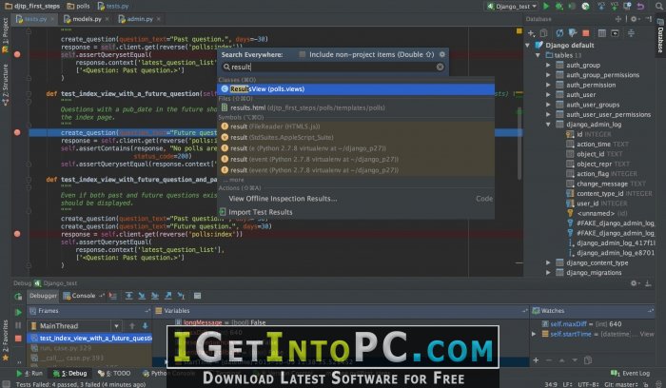Toggle breakpoint at response = self.client.get polls:index line
Image resolution: width=666 pixels, height=388 pixels.
coord(17,234)
